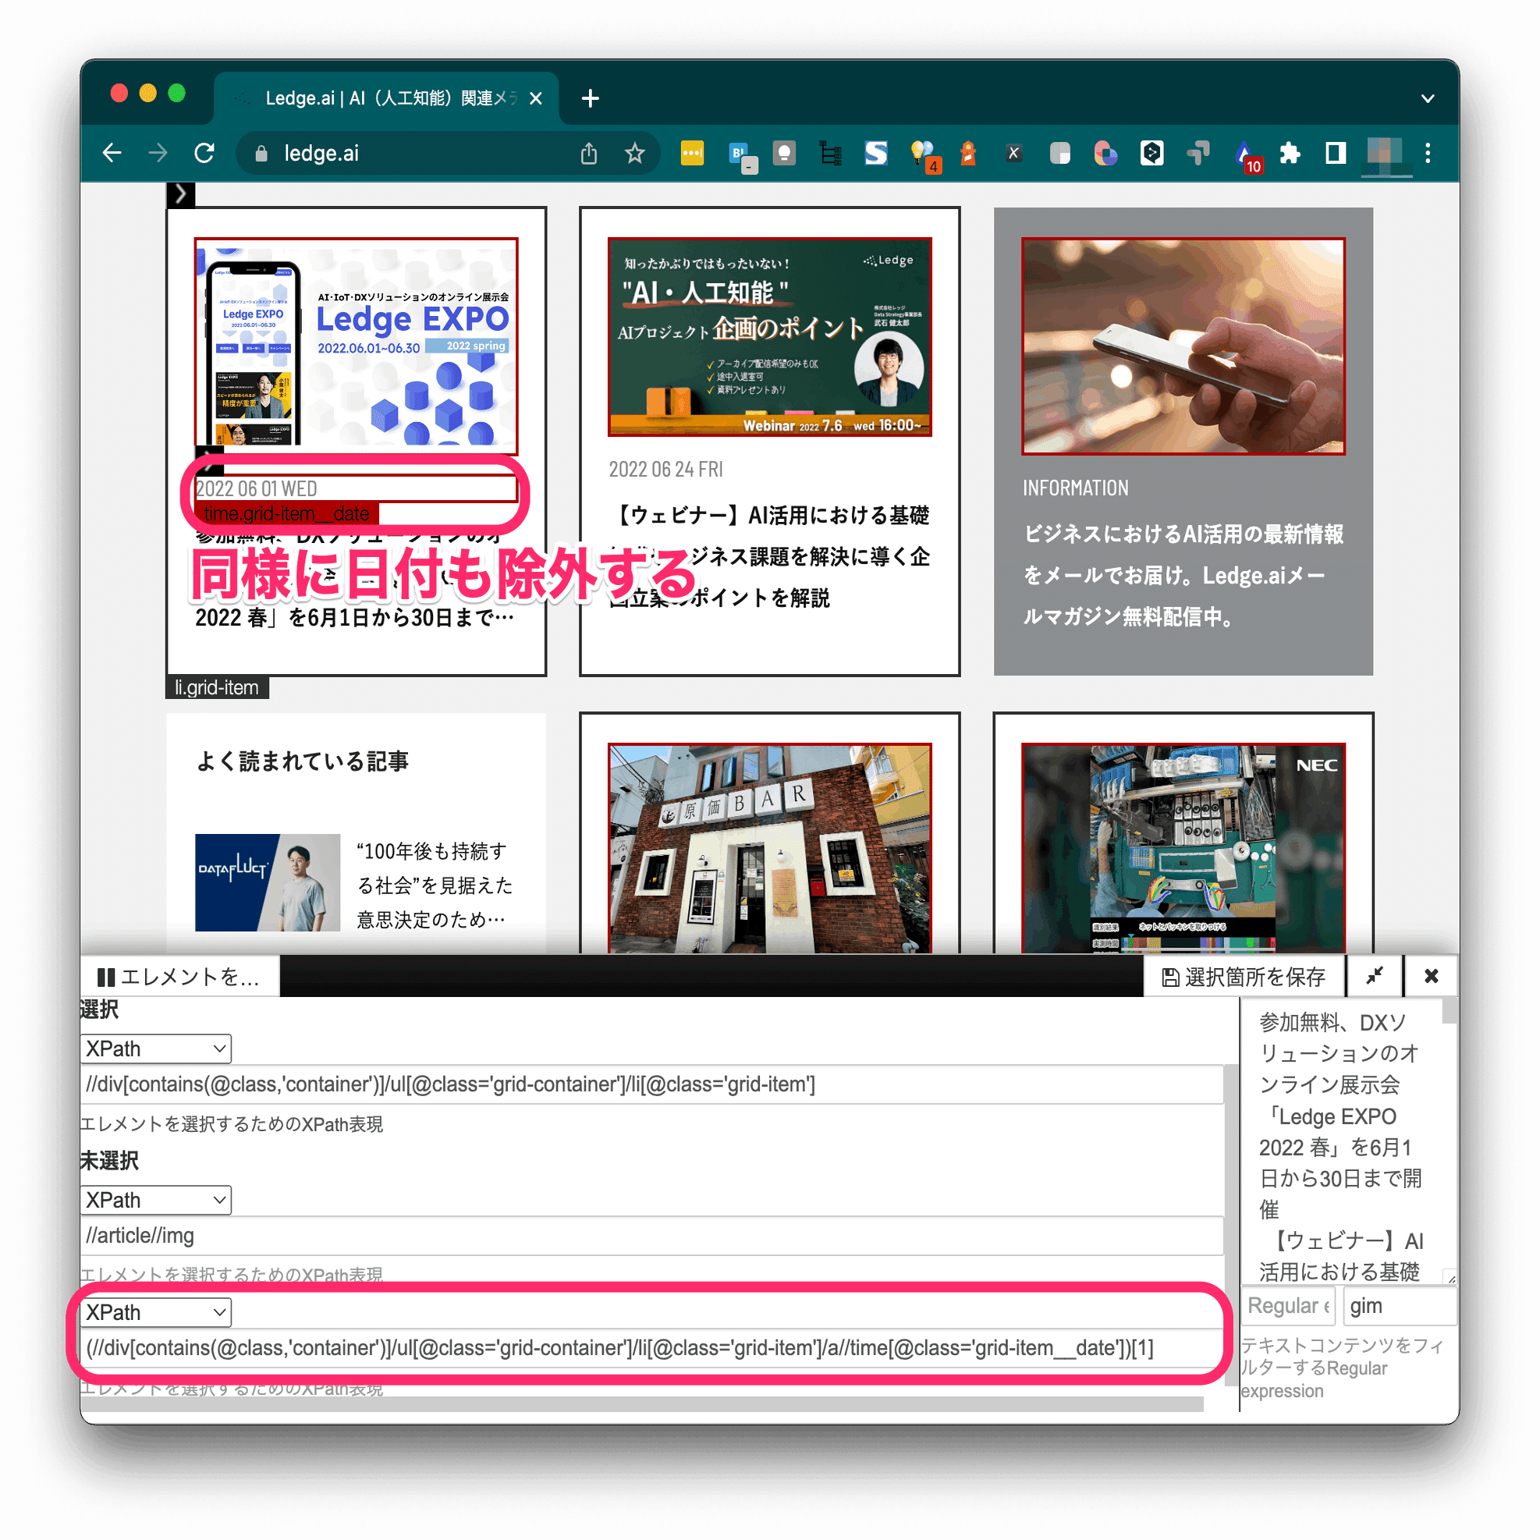Open the 未選択 first XPath dropdown
The width and height of the screenshot is (1540, 1540).
155,1200
